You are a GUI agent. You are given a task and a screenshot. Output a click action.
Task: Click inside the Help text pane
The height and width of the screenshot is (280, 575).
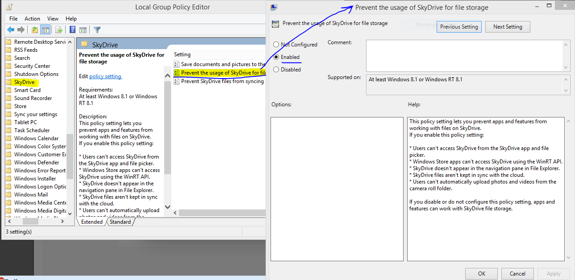pyautogui.click(x=486, y=189)
